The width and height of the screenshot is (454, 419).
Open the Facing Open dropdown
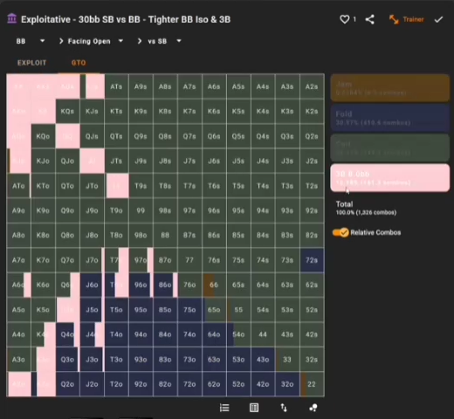[x=95, y=41]
